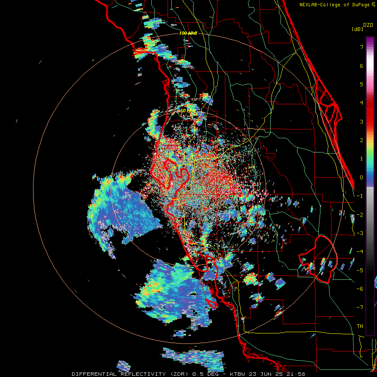Image resolution: width=377 pixels, height=377 pixels.
Task: Click the 2 value on color scale
Action: [x=362, y=140]
